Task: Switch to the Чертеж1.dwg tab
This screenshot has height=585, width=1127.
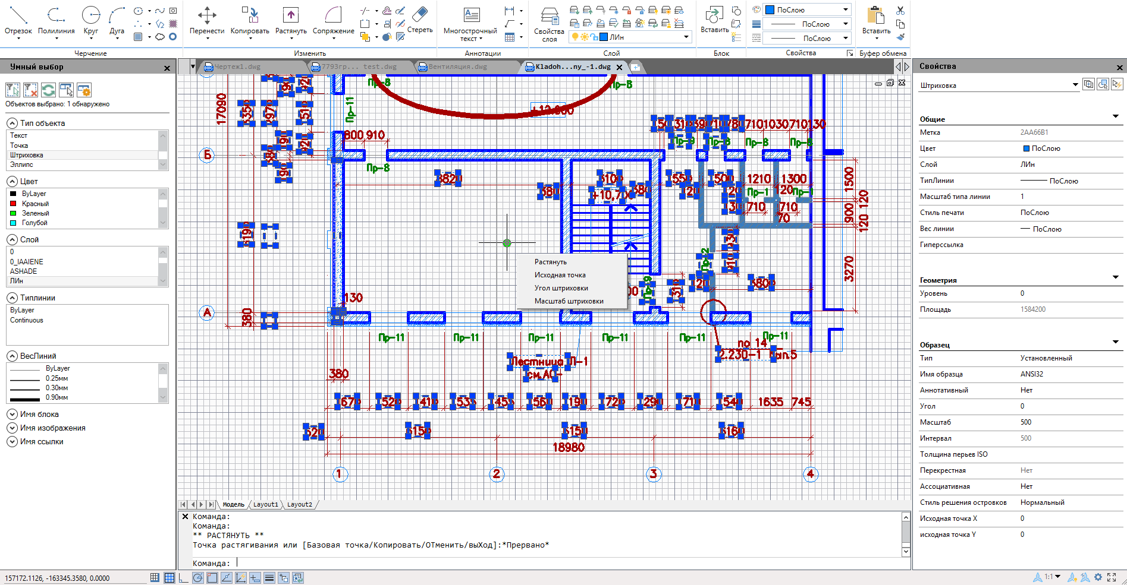Action: click(x=238, y=67)
